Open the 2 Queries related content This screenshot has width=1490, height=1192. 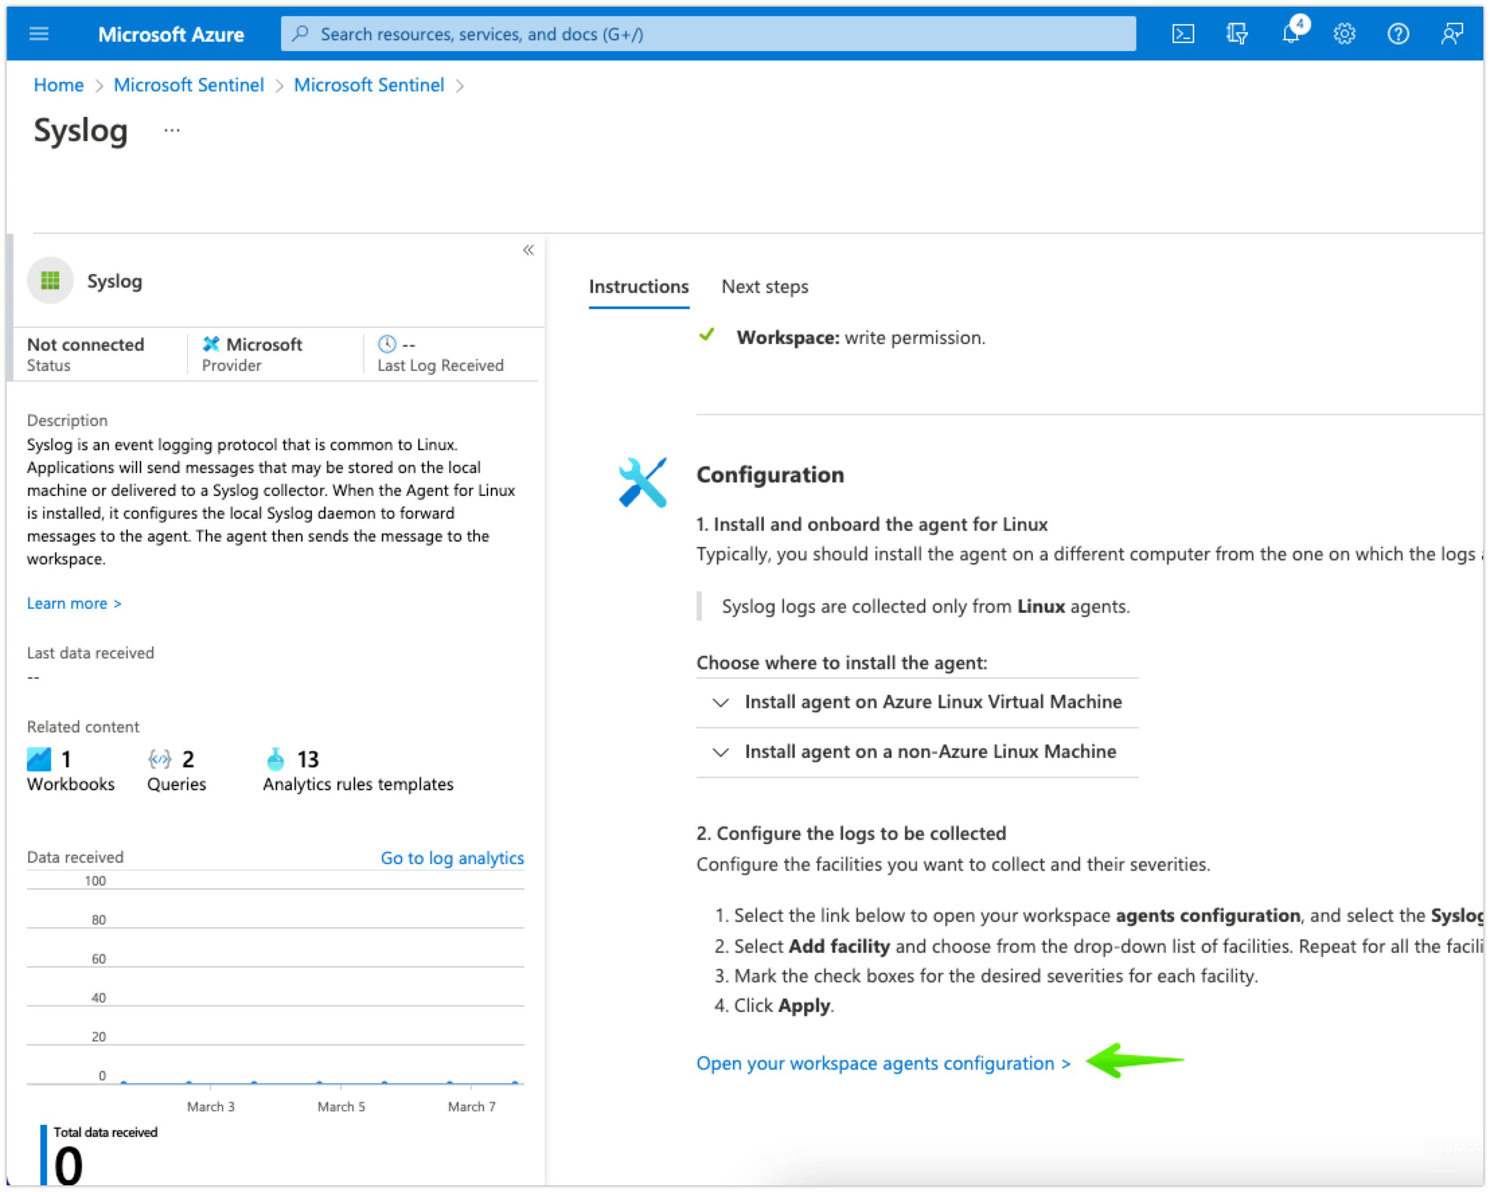point(176,771)
